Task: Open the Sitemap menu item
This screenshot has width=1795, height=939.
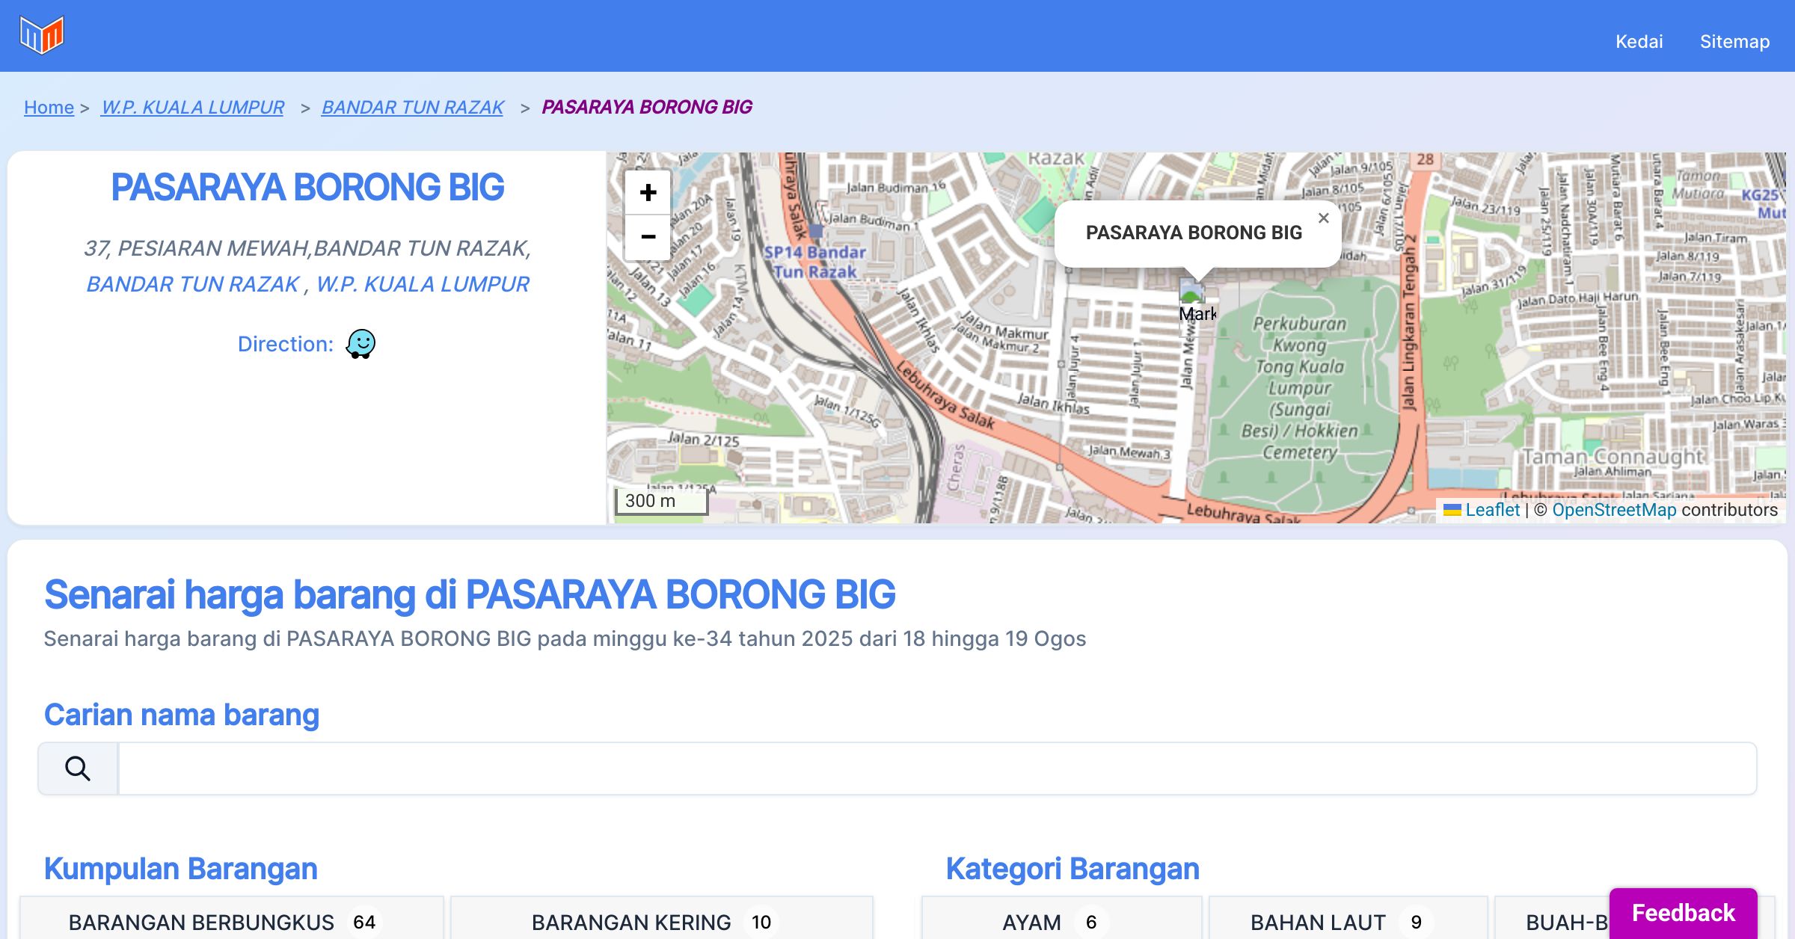Action: pos(1734,41)
